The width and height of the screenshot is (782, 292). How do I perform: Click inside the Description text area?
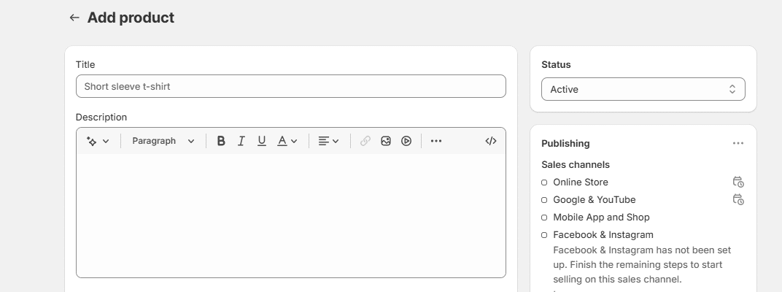click(x=290, y=215)
